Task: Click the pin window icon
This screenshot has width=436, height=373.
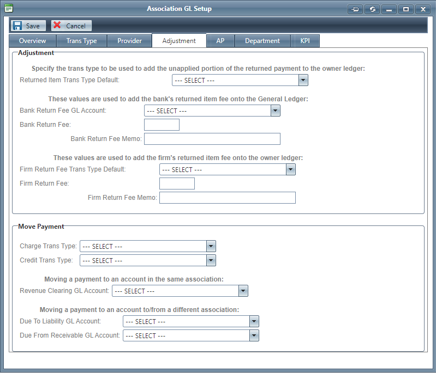Action: coord(355,9)
